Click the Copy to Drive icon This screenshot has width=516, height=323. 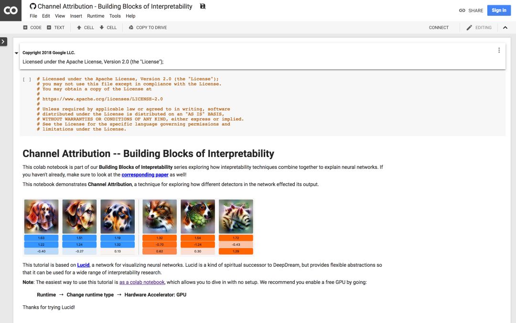click(x=131, y=28)
